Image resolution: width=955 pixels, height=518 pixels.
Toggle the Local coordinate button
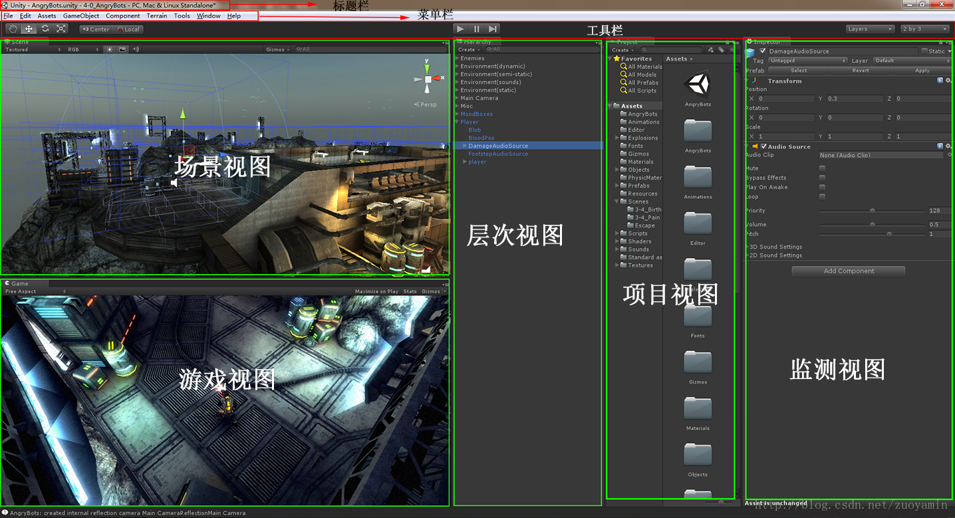128,29
